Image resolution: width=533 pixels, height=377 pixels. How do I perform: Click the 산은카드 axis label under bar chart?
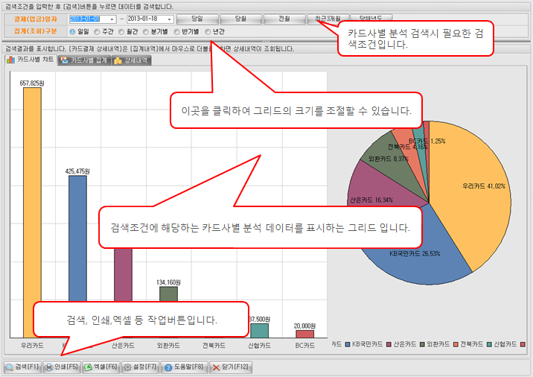pos(123,346)
